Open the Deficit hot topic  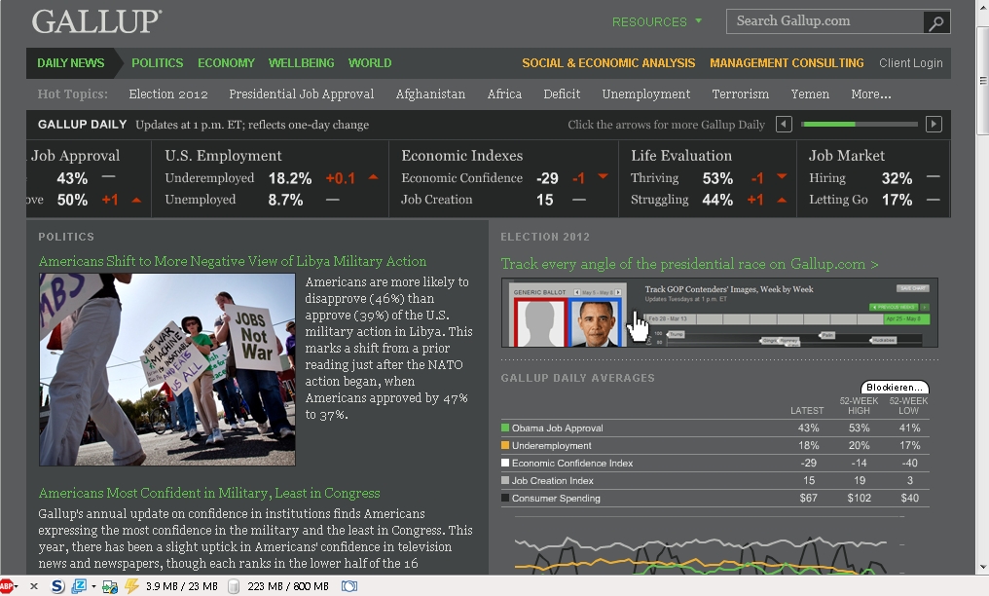click(x=562, y=93)
